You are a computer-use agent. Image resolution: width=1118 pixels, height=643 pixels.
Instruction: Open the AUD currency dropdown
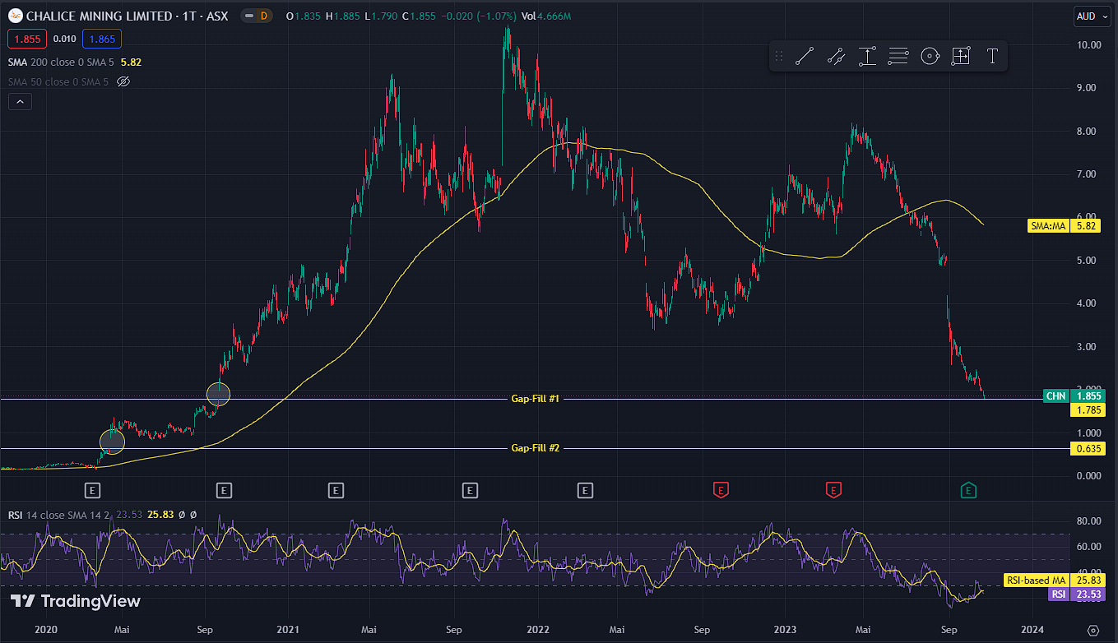click(1091, 16)
